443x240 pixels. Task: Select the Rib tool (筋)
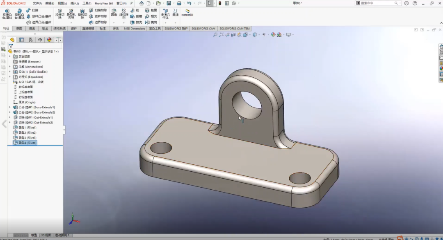click(135, 10)
